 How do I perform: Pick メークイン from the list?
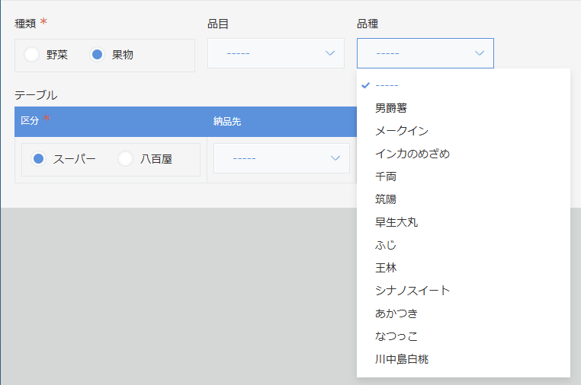(401, 131)
